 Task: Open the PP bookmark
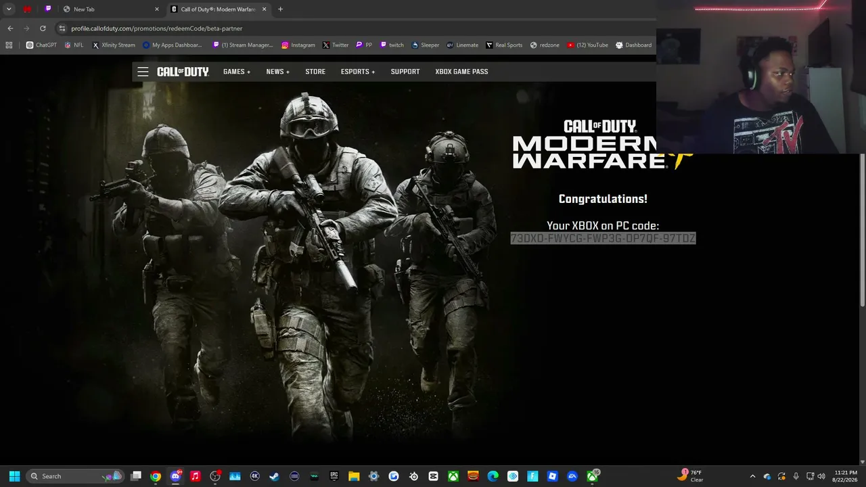pos(364,45)
